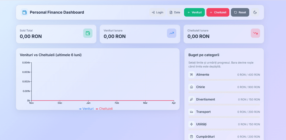This screenshot has width=286, height=140.
Task: Click the Chirie 0 RON / 900 RON limit
Action: (x=249, y=87)
